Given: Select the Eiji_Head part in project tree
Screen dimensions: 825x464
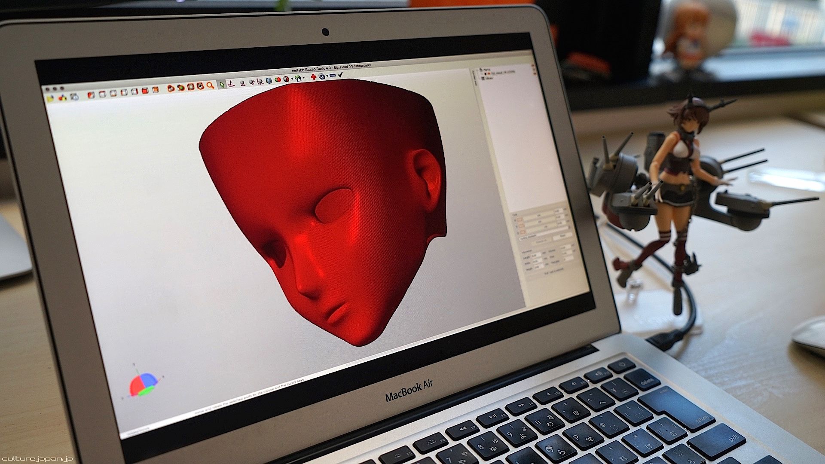Looking at the screenshot, I should click(x=503, y=73).
